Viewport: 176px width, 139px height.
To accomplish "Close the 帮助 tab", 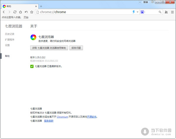I will pyautogui.click(x=36, y=6).
